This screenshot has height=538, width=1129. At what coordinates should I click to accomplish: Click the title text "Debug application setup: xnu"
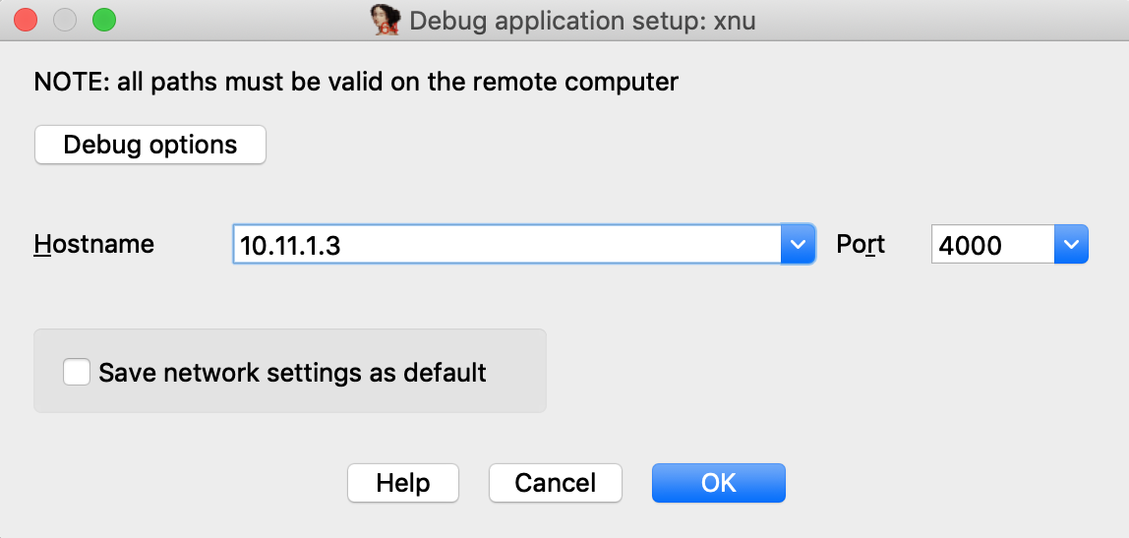582,21
